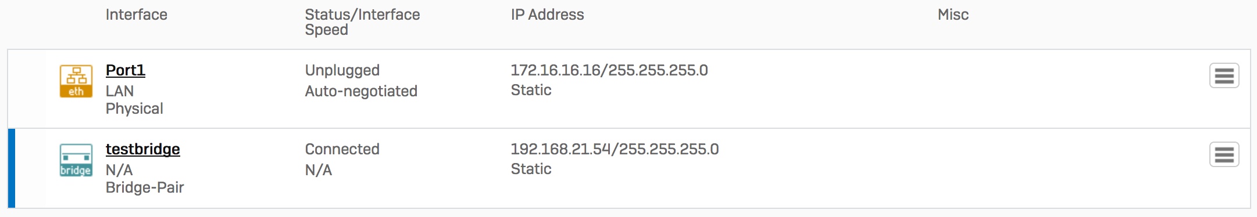This screenshot has height=217, width=1257.
Task: Click the Physical type label under Port1
Action: point(134,108)
